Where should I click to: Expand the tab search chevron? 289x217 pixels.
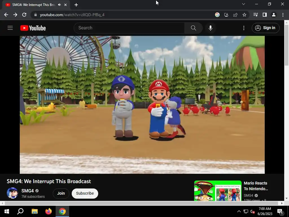[x=244, y=4]
